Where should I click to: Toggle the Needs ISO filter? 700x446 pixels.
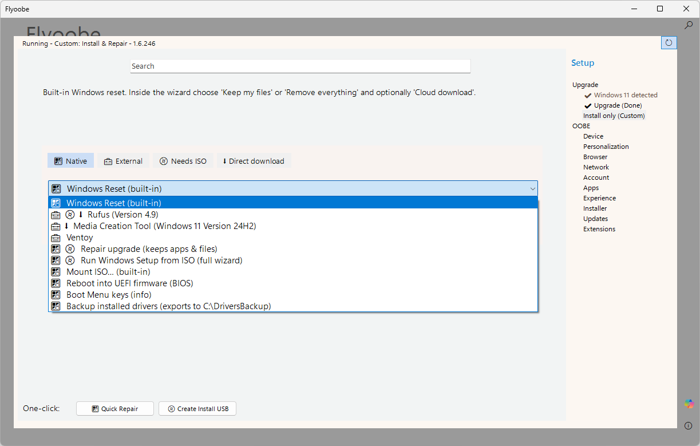[183, 161]
